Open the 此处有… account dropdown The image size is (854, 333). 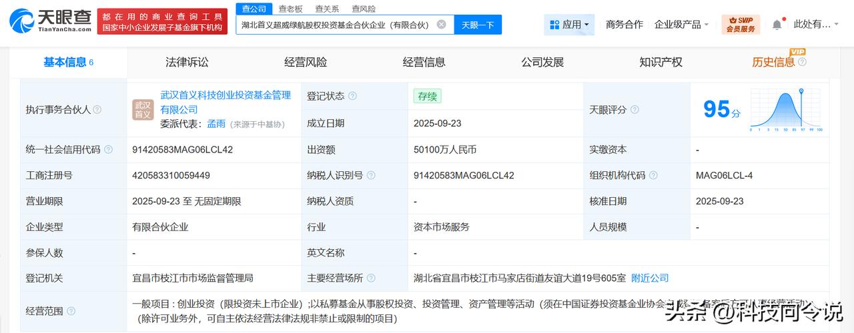point(817,25)
